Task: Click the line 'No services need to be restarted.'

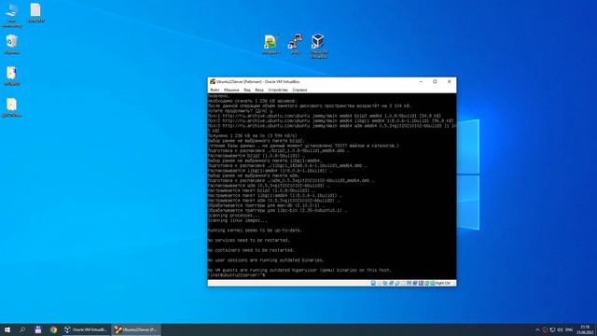Action: pos(249,241)
